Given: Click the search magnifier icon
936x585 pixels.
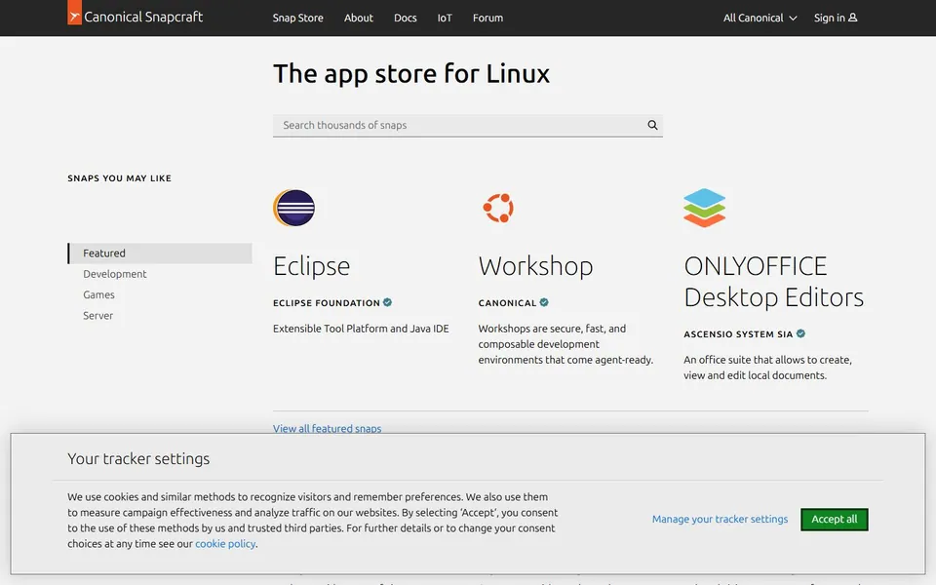Looking at the screenshot, I should [x=652, y=125].
